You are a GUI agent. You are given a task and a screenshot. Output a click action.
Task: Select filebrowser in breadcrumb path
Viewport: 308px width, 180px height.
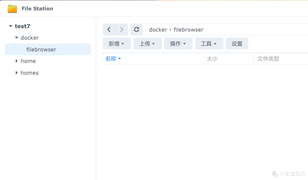pyautogui.click(x=189, y=29)
